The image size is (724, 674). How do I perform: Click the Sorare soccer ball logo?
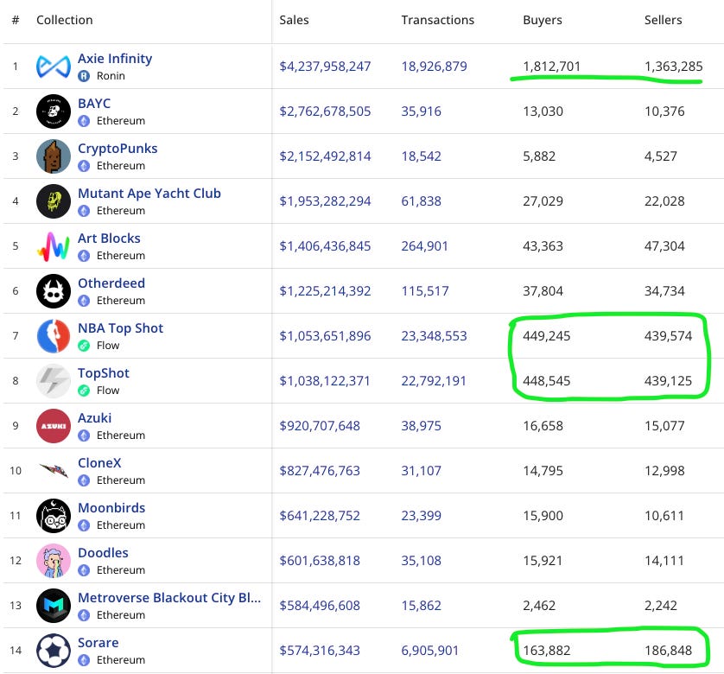click(x=54, y=651)
